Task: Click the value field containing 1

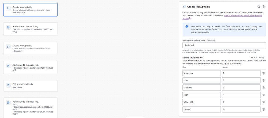Action: pyautogui.click(x=241, y=73)
